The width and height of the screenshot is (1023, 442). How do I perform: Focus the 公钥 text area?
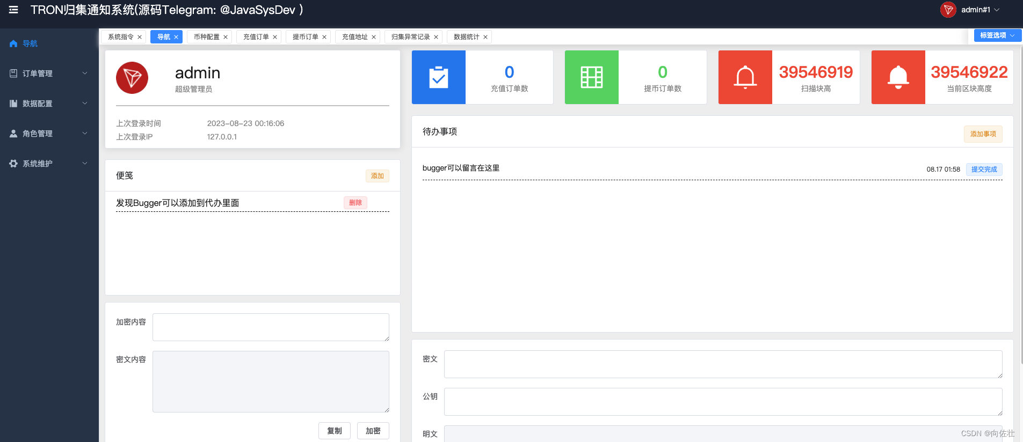point(723,402)
